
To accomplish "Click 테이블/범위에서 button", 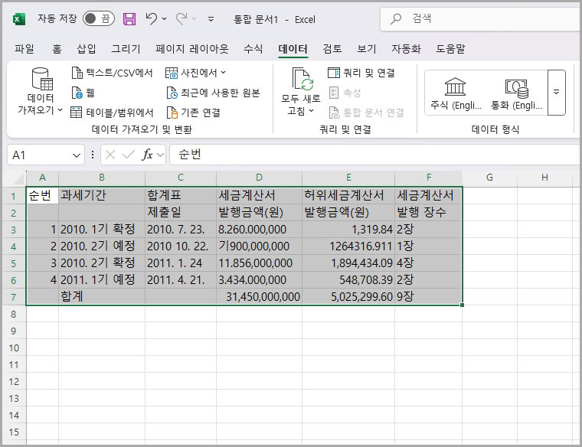I will click(112, 112).
